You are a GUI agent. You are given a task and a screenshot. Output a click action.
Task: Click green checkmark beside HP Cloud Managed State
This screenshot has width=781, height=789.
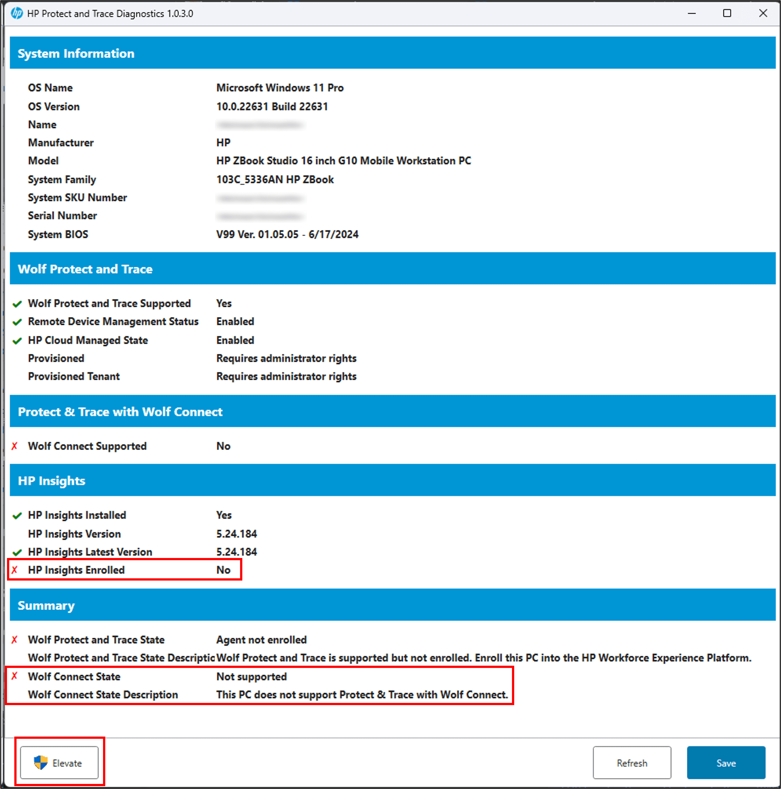click(x=17, y=341)
